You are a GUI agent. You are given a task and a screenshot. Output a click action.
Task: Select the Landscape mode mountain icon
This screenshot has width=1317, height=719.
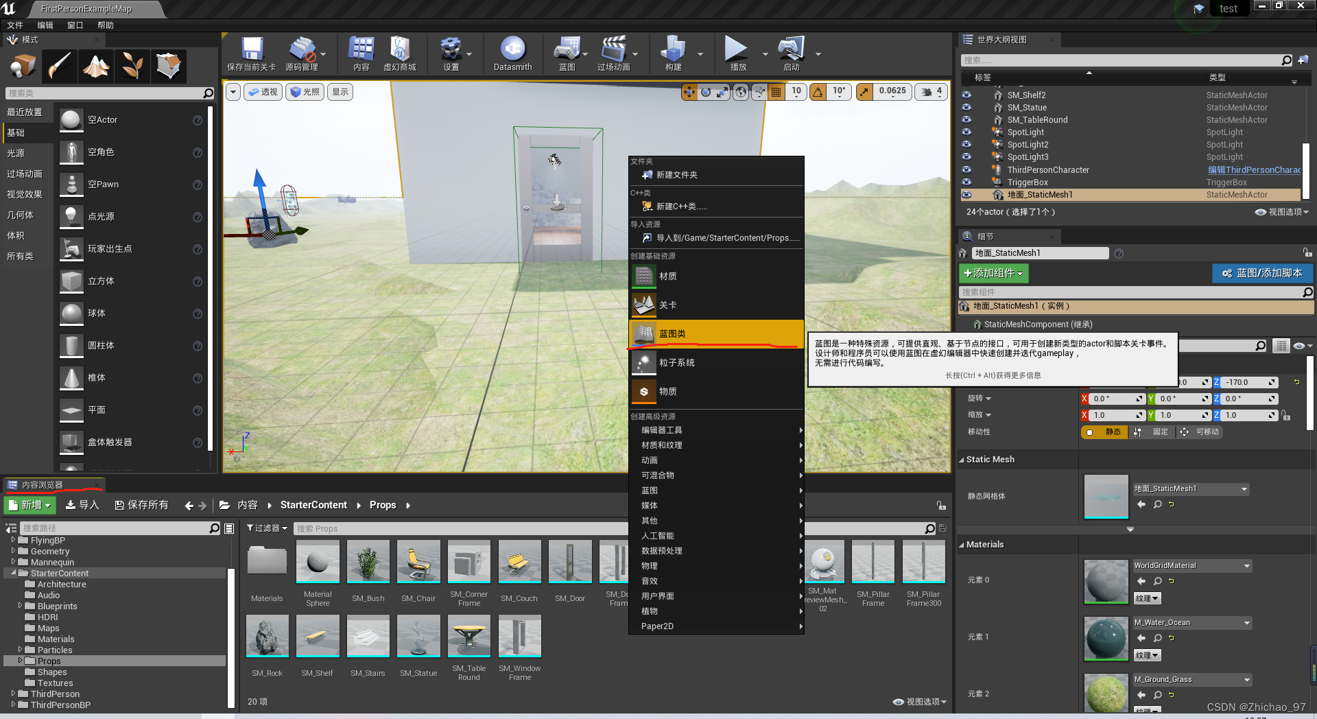coord(96,66)
